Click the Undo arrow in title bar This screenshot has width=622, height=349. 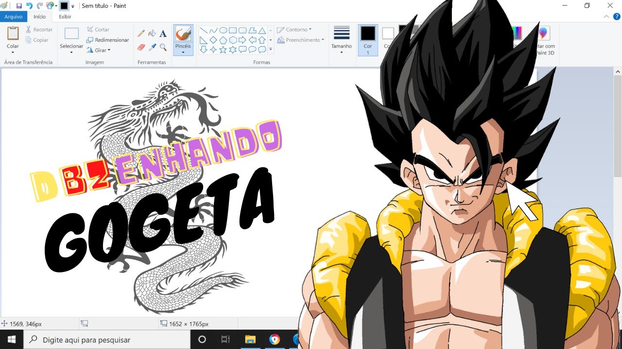29,6
